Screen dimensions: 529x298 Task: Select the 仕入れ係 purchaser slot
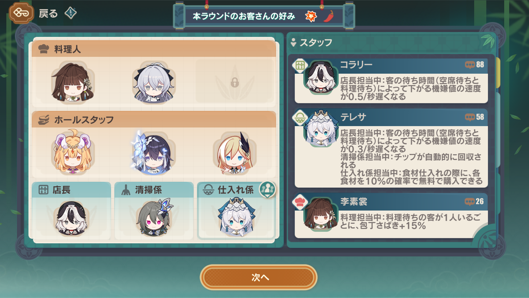coord(236,211)
